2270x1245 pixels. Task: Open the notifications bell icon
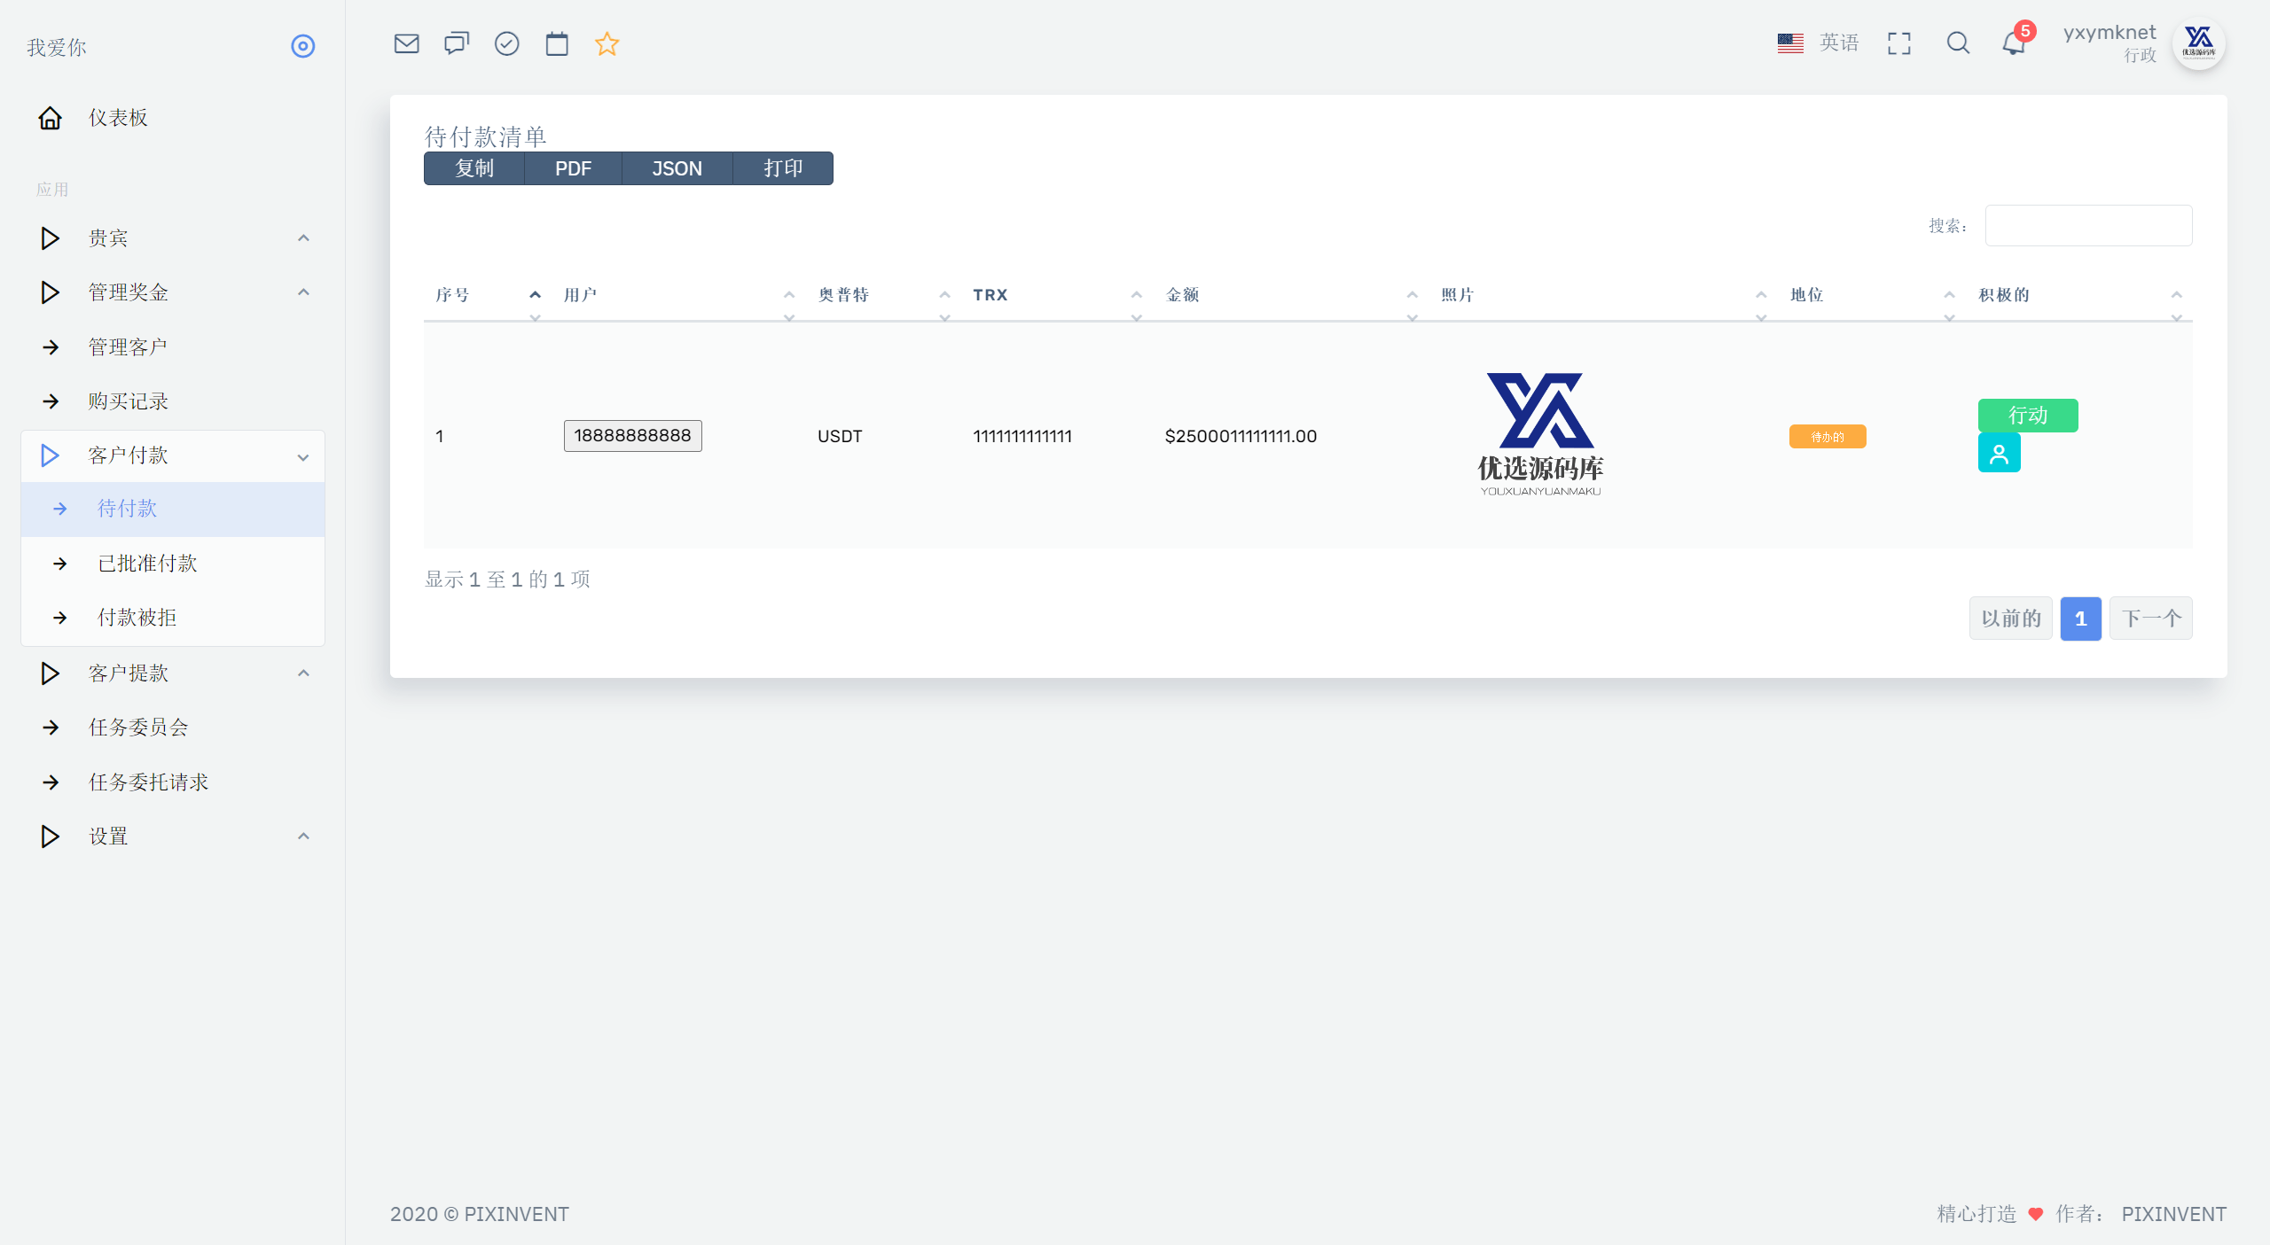pos(2014,43)
